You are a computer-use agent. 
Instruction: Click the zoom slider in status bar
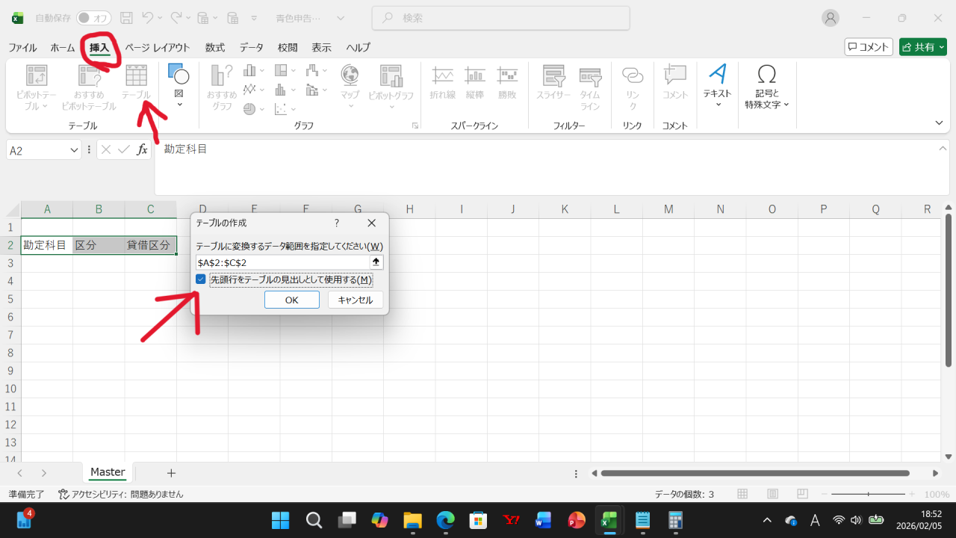click(868, 494)
